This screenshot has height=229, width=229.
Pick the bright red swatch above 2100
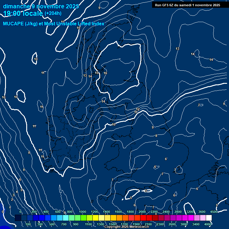(x=149, y=218)
